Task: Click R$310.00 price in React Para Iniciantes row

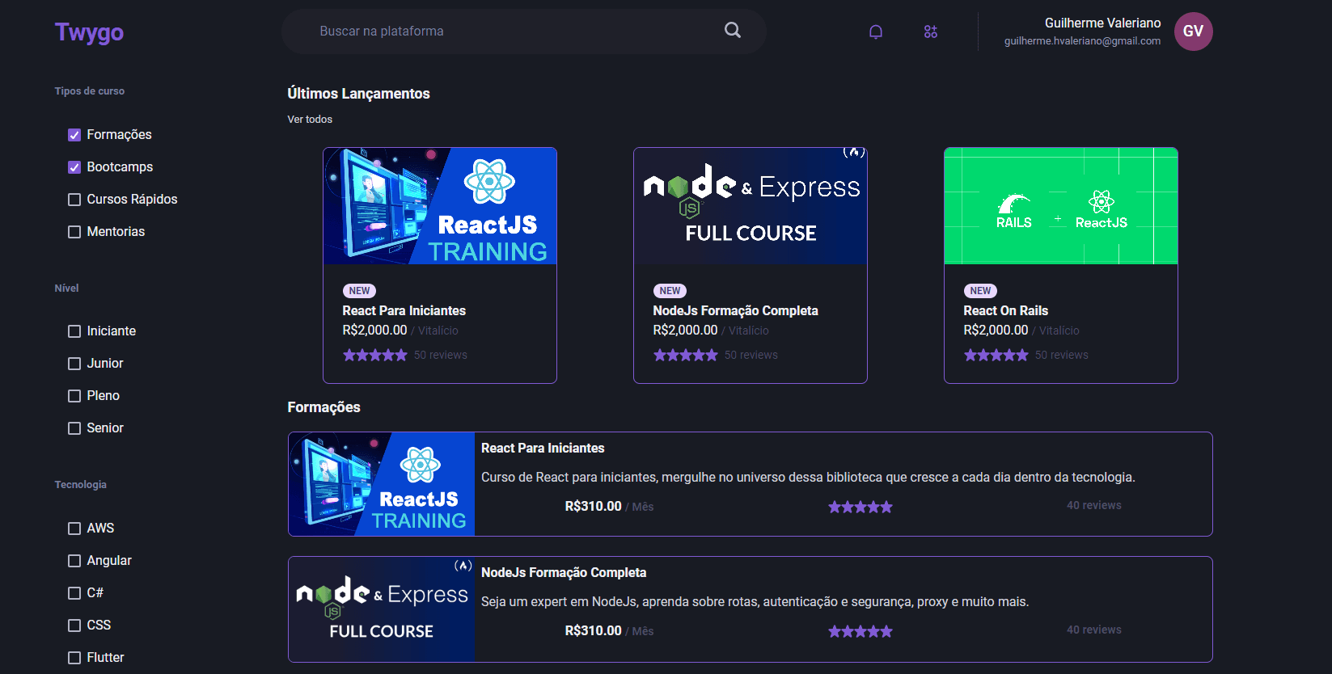Action: pos(593,506)
